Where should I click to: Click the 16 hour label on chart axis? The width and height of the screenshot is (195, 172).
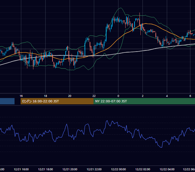pos(21,96)
